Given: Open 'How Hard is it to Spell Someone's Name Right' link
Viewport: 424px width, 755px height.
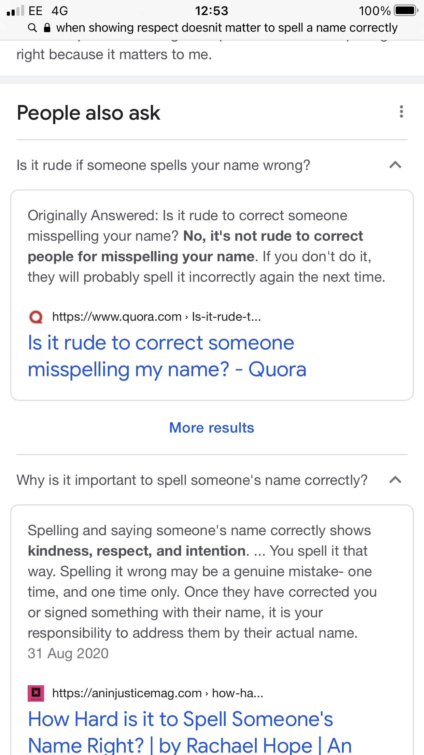Looking at the screenshot, I should (x=190, y=732).
